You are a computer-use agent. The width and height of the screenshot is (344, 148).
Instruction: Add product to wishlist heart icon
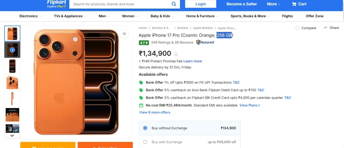[x=124, y=34]
